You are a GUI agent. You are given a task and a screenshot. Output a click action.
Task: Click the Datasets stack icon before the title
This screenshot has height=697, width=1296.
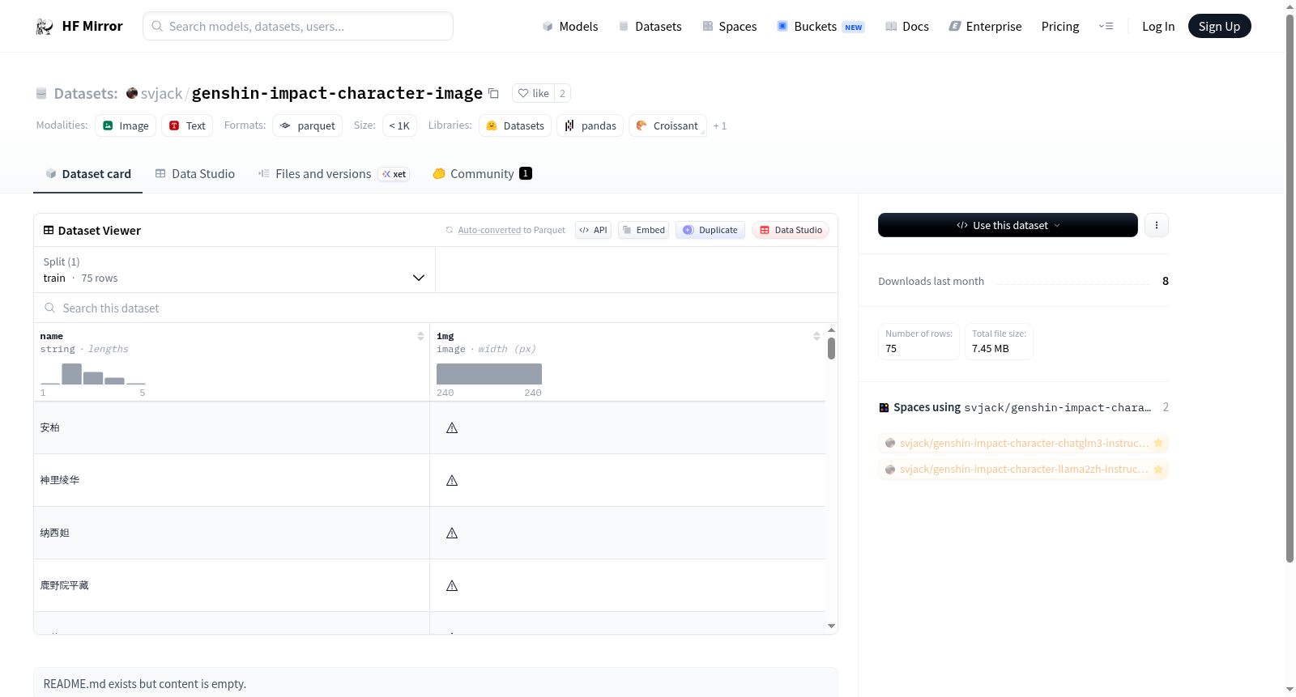point(41,93)
